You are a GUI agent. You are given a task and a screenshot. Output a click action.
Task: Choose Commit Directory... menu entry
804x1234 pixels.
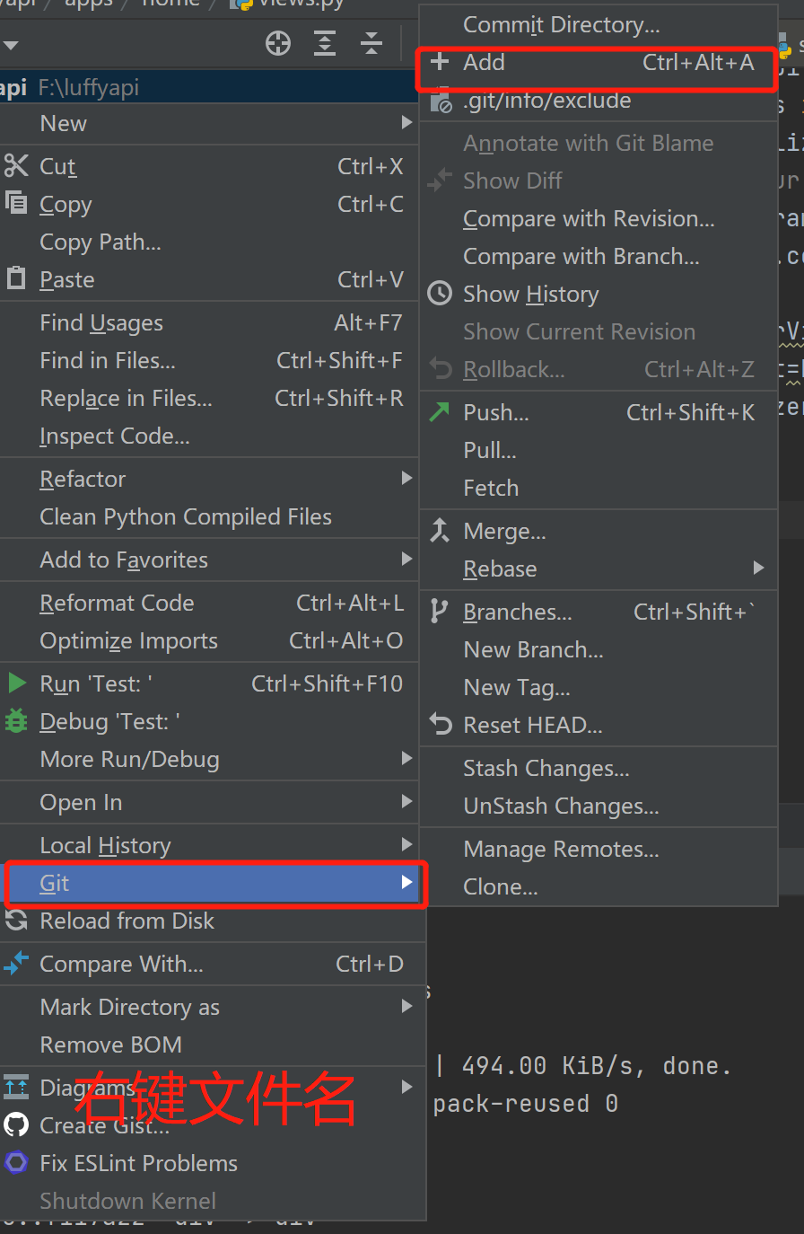point(561,25)
